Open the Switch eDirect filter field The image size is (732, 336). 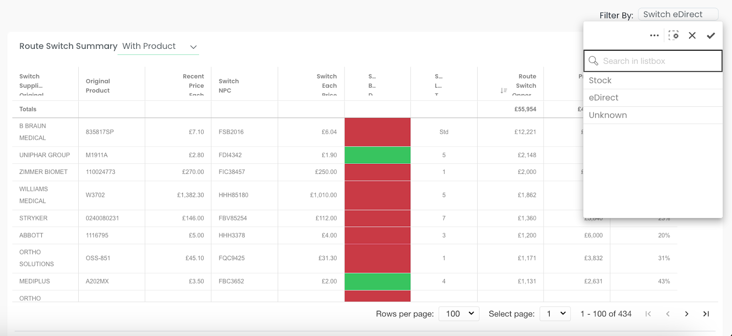click(x=678, y=15)
